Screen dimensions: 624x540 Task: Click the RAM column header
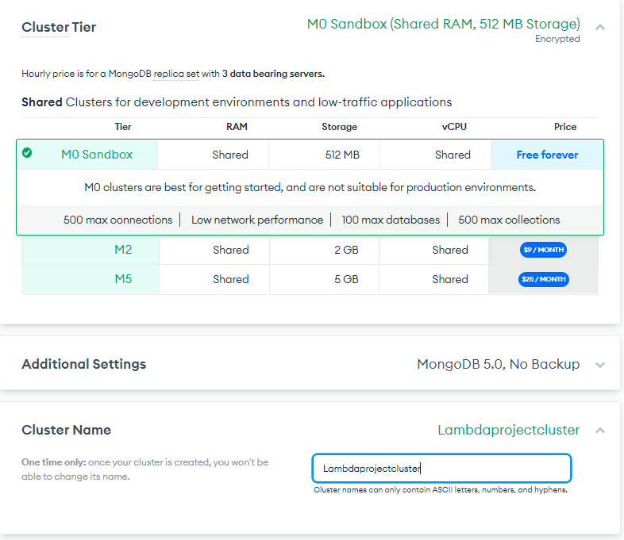(x=237, y=127)
